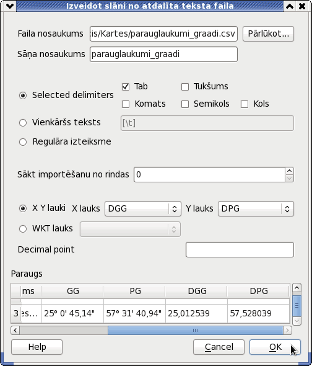Click the Pārlūkot... browse button
312x366 pixels.
click(268, 34)
